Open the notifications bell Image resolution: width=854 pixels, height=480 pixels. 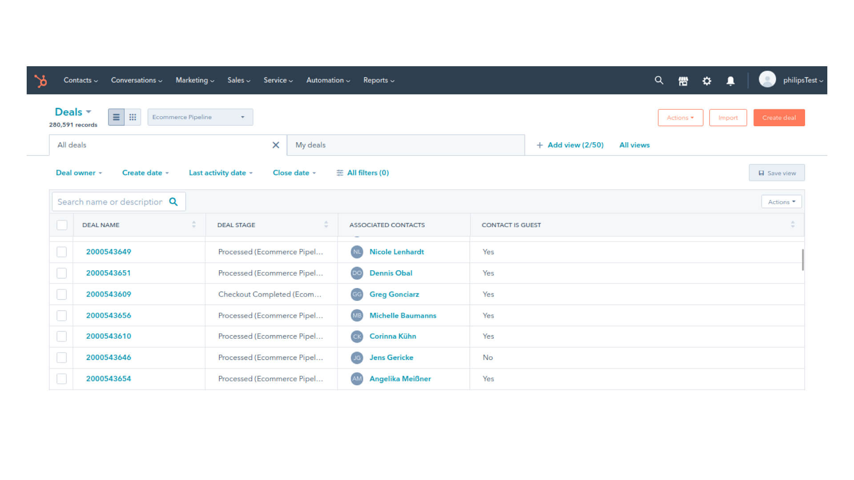pos(730,81)
